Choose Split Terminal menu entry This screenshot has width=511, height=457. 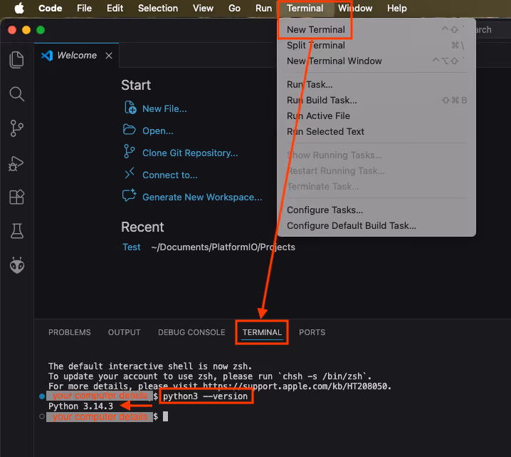[x=376, y=46]
